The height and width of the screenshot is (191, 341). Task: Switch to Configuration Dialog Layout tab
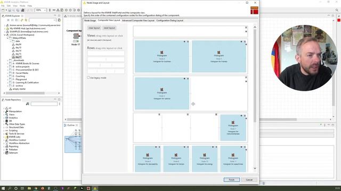coord(169,20)
